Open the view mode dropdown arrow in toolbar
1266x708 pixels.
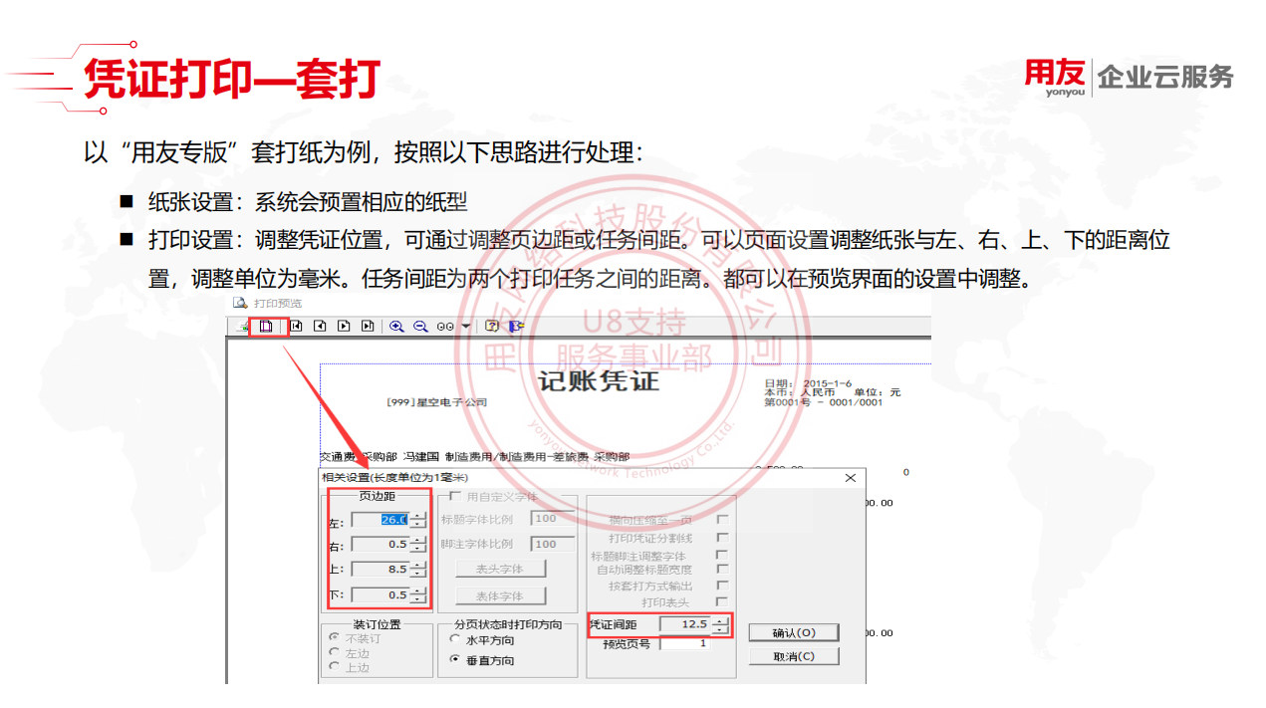pyautogui.click(x=466, y=326)
